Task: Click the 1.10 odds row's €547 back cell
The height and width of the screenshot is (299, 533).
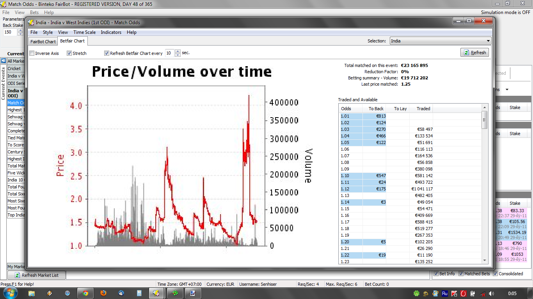Action: 375,176
